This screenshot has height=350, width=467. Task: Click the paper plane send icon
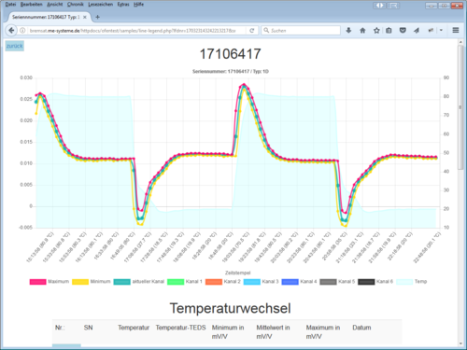pyautogui.click(x=417, y=30)
